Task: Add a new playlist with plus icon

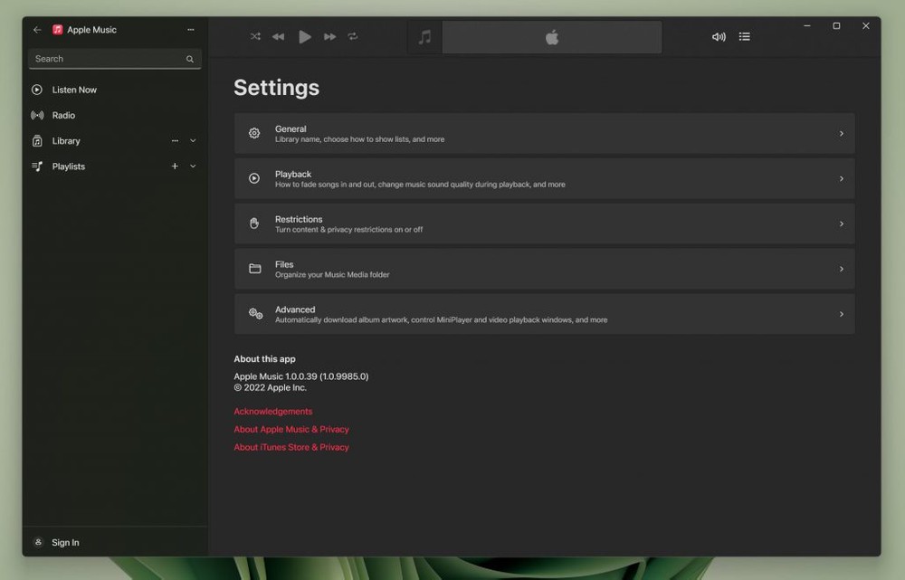Action: click(x=175, y=166)
